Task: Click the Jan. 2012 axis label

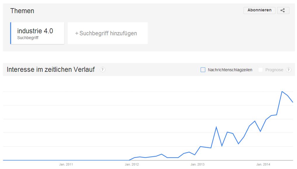Action: point(132,164)
